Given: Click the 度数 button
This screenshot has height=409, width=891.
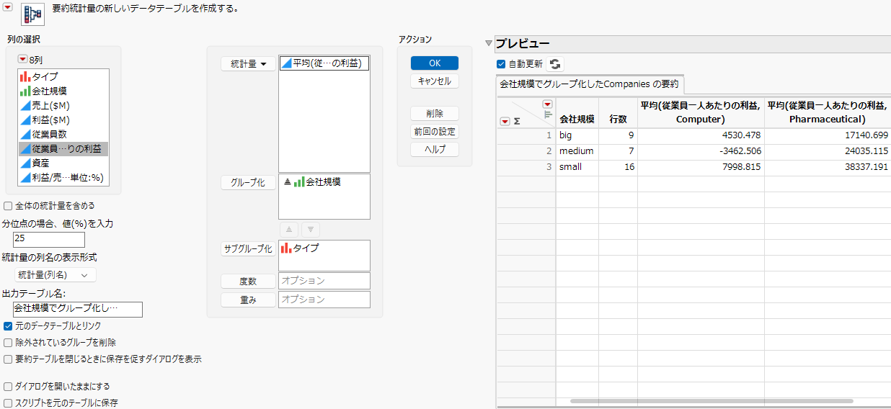Looking at the screenshot, I should pyautogui.click(x=248, y=281).
